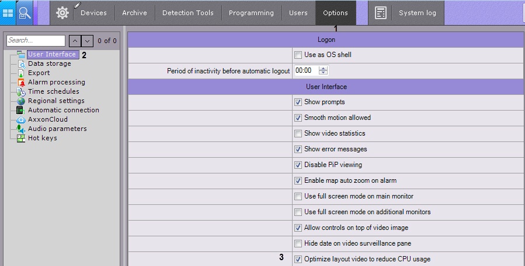525x266 pixels.
Task: Open the Hot keys settings item
Action: (42, 138)
